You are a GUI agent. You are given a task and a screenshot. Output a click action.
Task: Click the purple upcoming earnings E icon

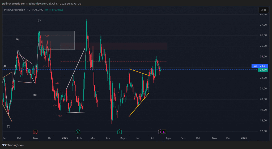click(x=164, y=132)
